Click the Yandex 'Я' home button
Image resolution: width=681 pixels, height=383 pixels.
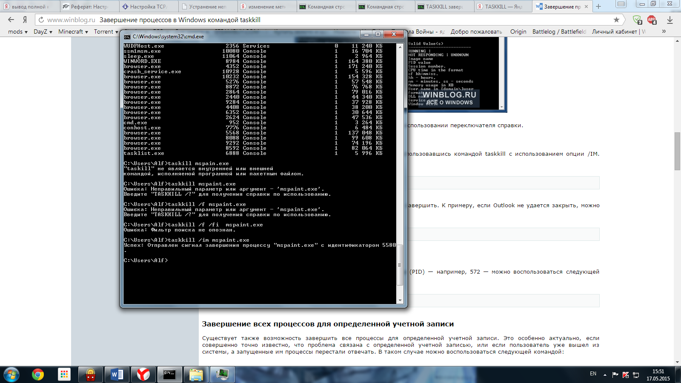pos(25,20)
